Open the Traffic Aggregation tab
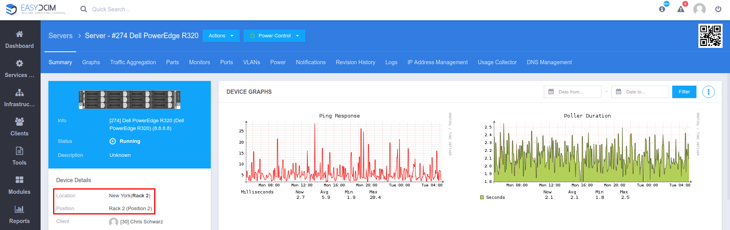Image resolution: width=730 pixels, height=230 pixels. (133, 62)
